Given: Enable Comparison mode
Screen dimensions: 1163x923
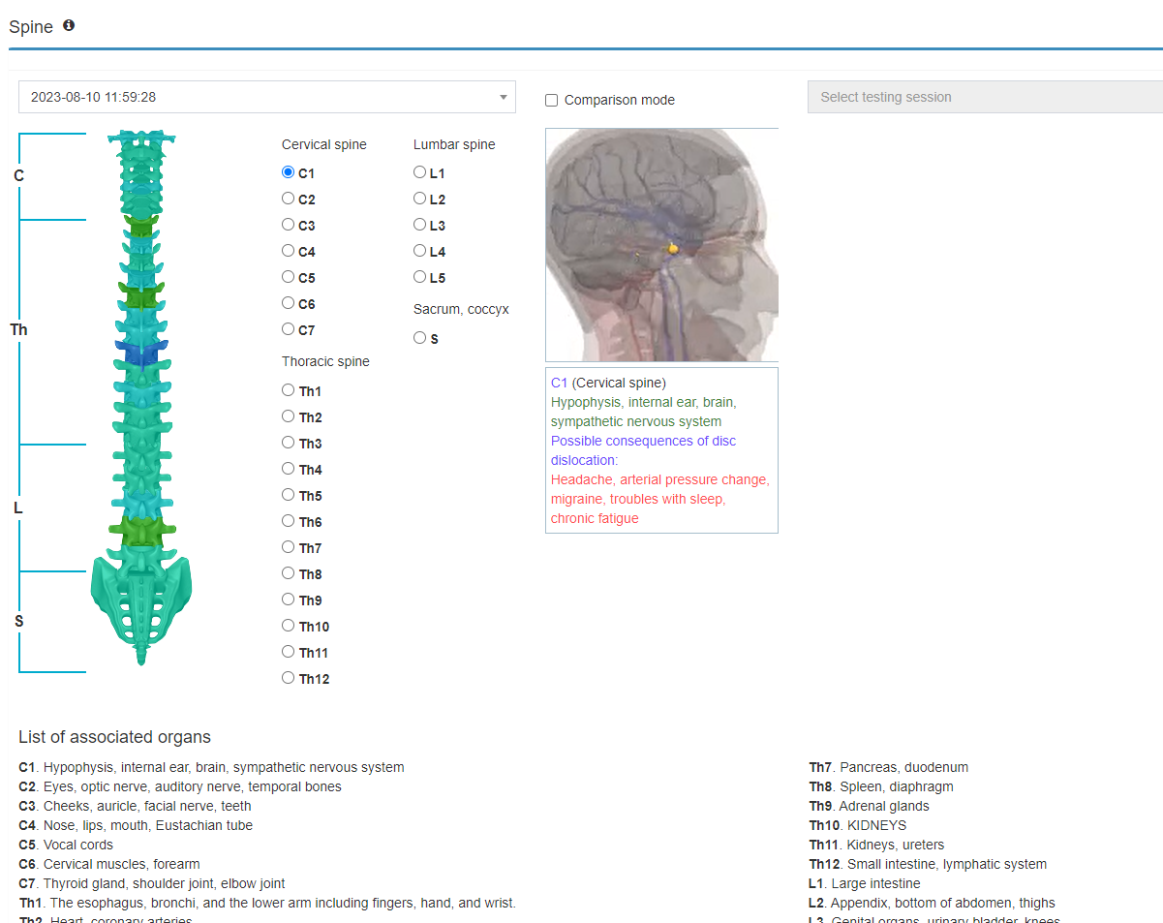Looking at the screenshot, I should click(550, 100).
